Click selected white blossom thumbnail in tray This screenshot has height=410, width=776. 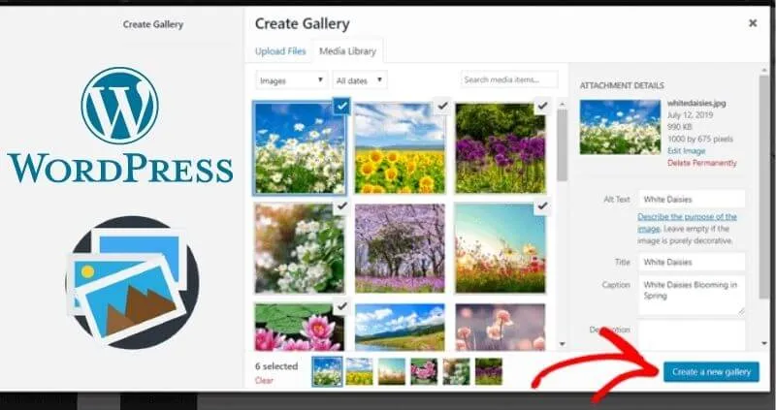tap(456, 371)
